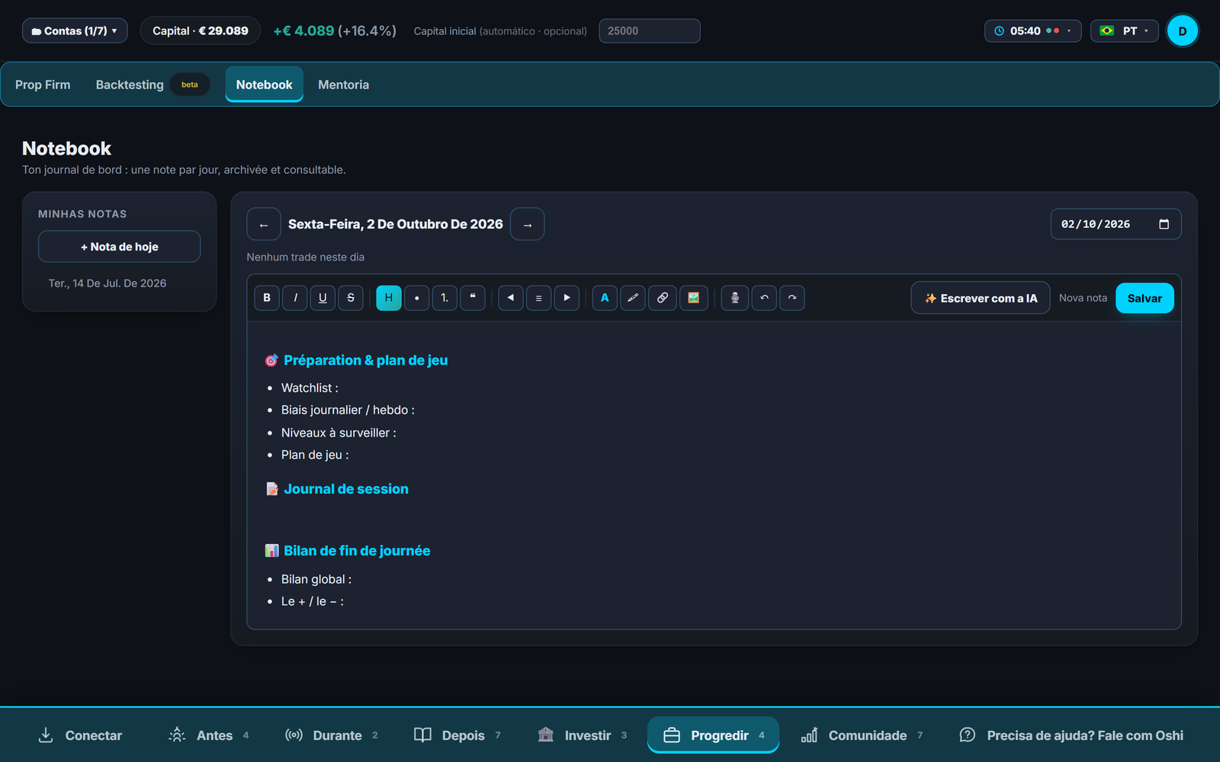Open calendar picker in date field

click(1164, 224)
